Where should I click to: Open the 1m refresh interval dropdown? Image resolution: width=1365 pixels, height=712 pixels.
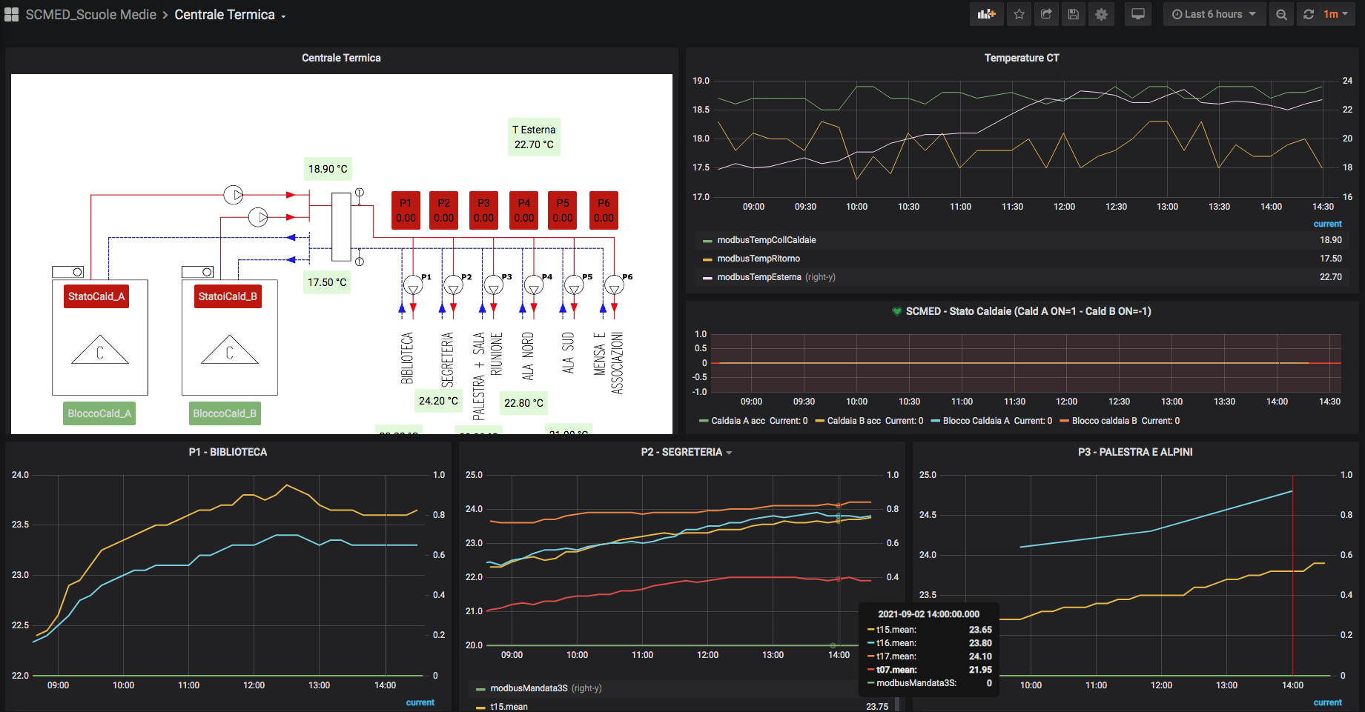coord(1336,14)
